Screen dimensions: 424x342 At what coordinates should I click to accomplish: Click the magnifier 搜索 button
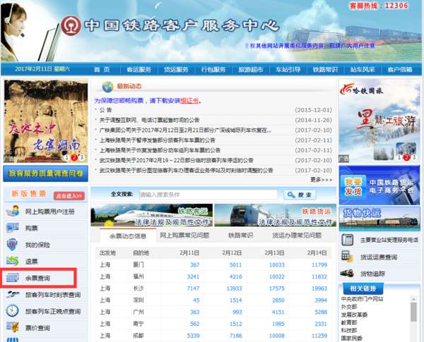[x=300, y=195]
